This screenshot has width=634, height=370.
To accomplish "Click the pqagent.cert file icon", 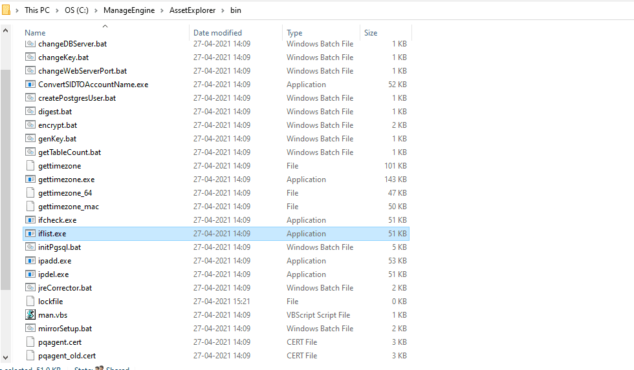I will pyautogui.click(x=30, y=342).
